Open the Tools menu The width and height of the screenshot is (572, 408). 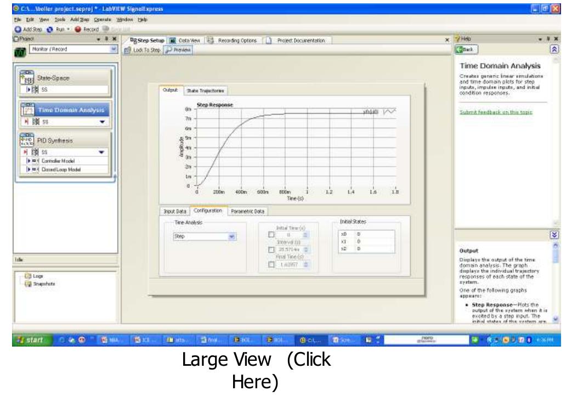coord(60,20)
